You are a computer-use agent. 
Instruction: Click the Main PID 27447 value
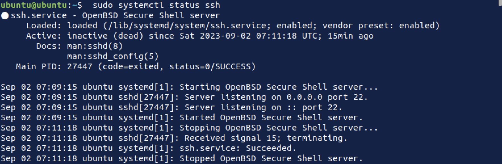[x=80, y=66]
